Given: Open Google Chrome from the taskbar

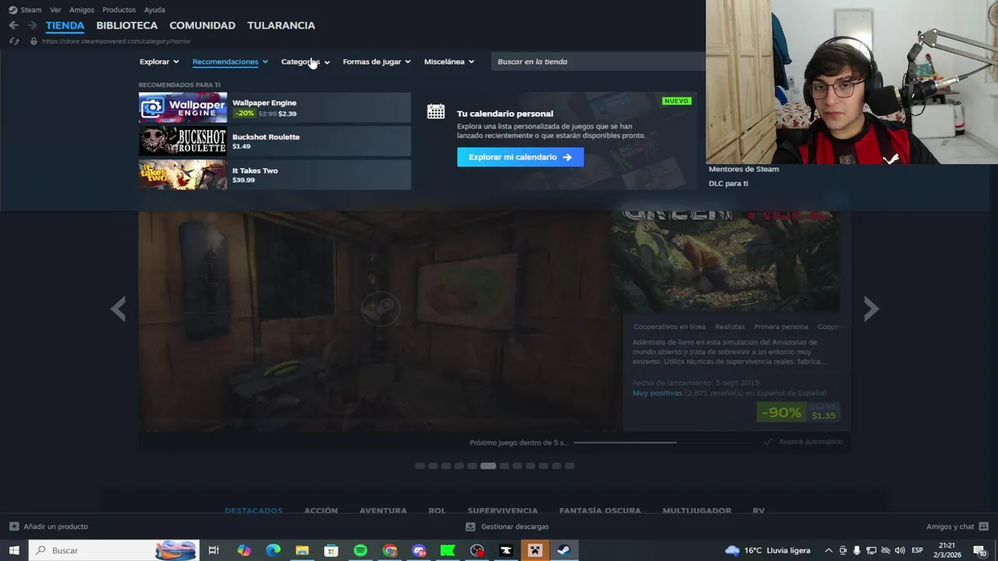Looking at the screenshot, I should click(x=390, y=550).
